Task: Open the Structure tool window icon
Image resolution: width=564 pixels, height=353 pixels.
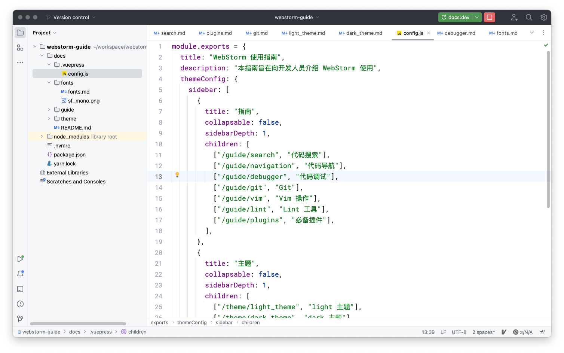Action: (20, 48)
